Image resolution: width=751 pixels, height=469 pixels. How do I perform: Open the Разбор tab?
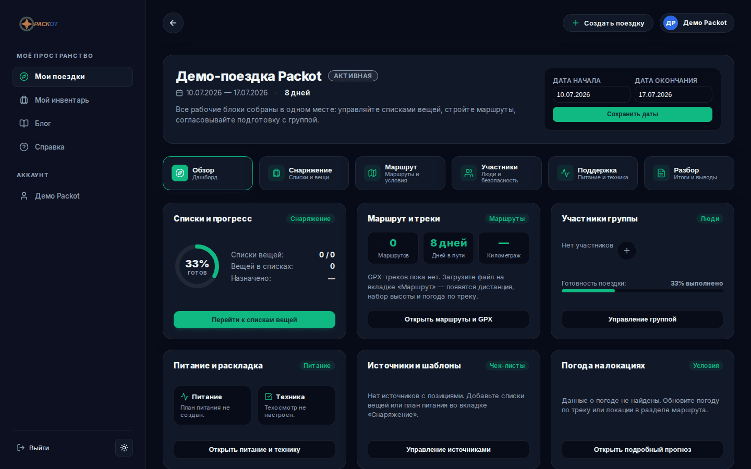689,173
